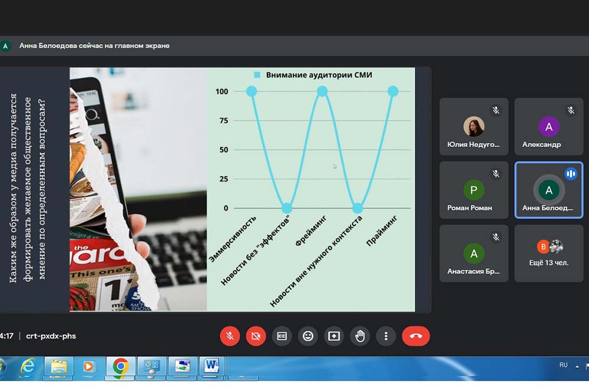The width and height of the screenshot is (589, 392).
Task: Click the Анастасия participant tile
Action: coord(474,254)
